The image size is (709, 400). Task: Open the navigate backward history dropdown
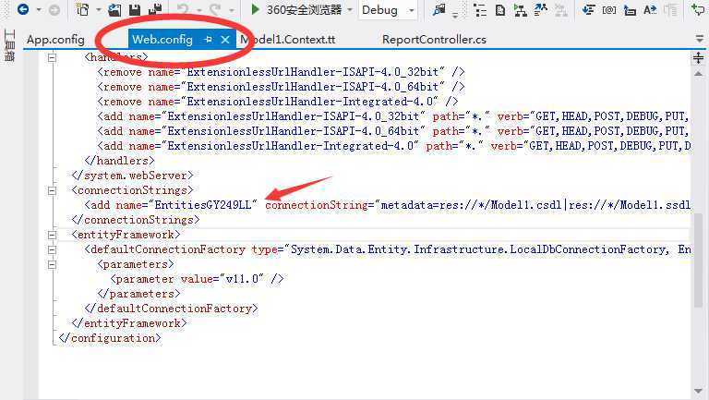pos(39,10)
